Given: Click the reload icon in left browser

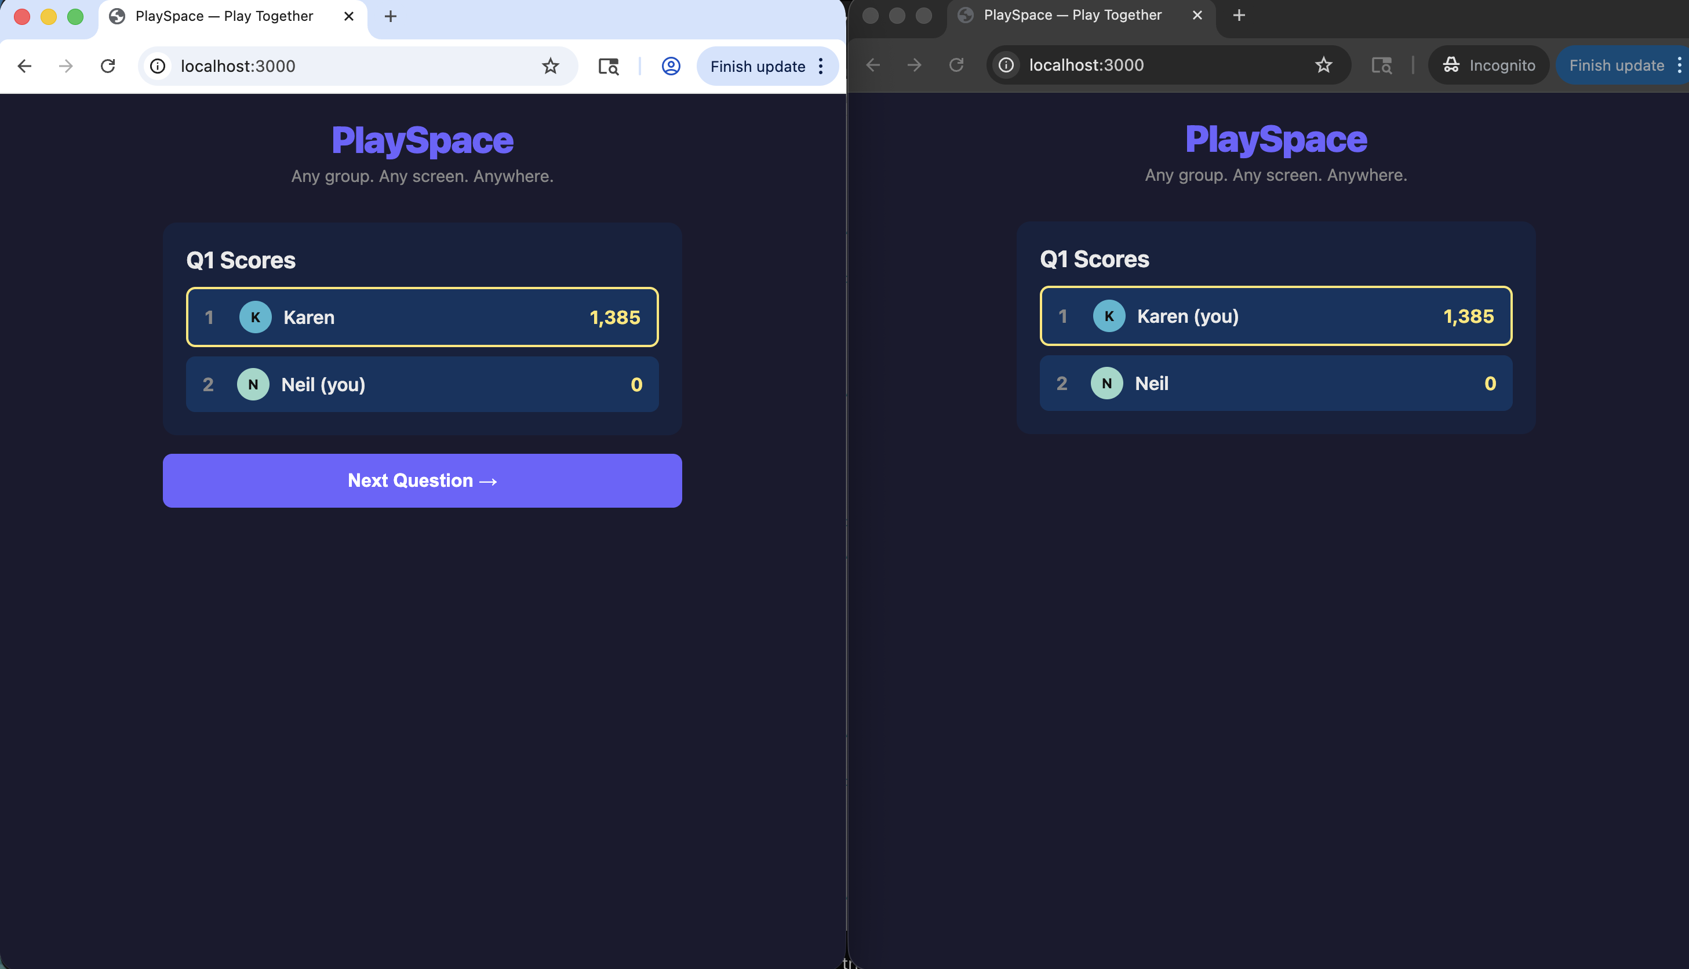Looking at the screenshot, I should click(108, 66).
